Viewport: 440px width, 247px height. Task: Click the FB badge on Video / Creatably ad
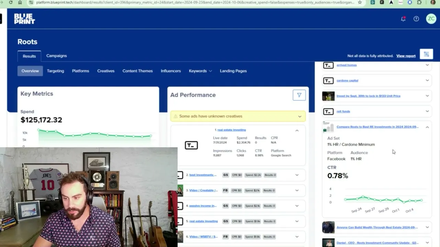click(x=225, y=190)
